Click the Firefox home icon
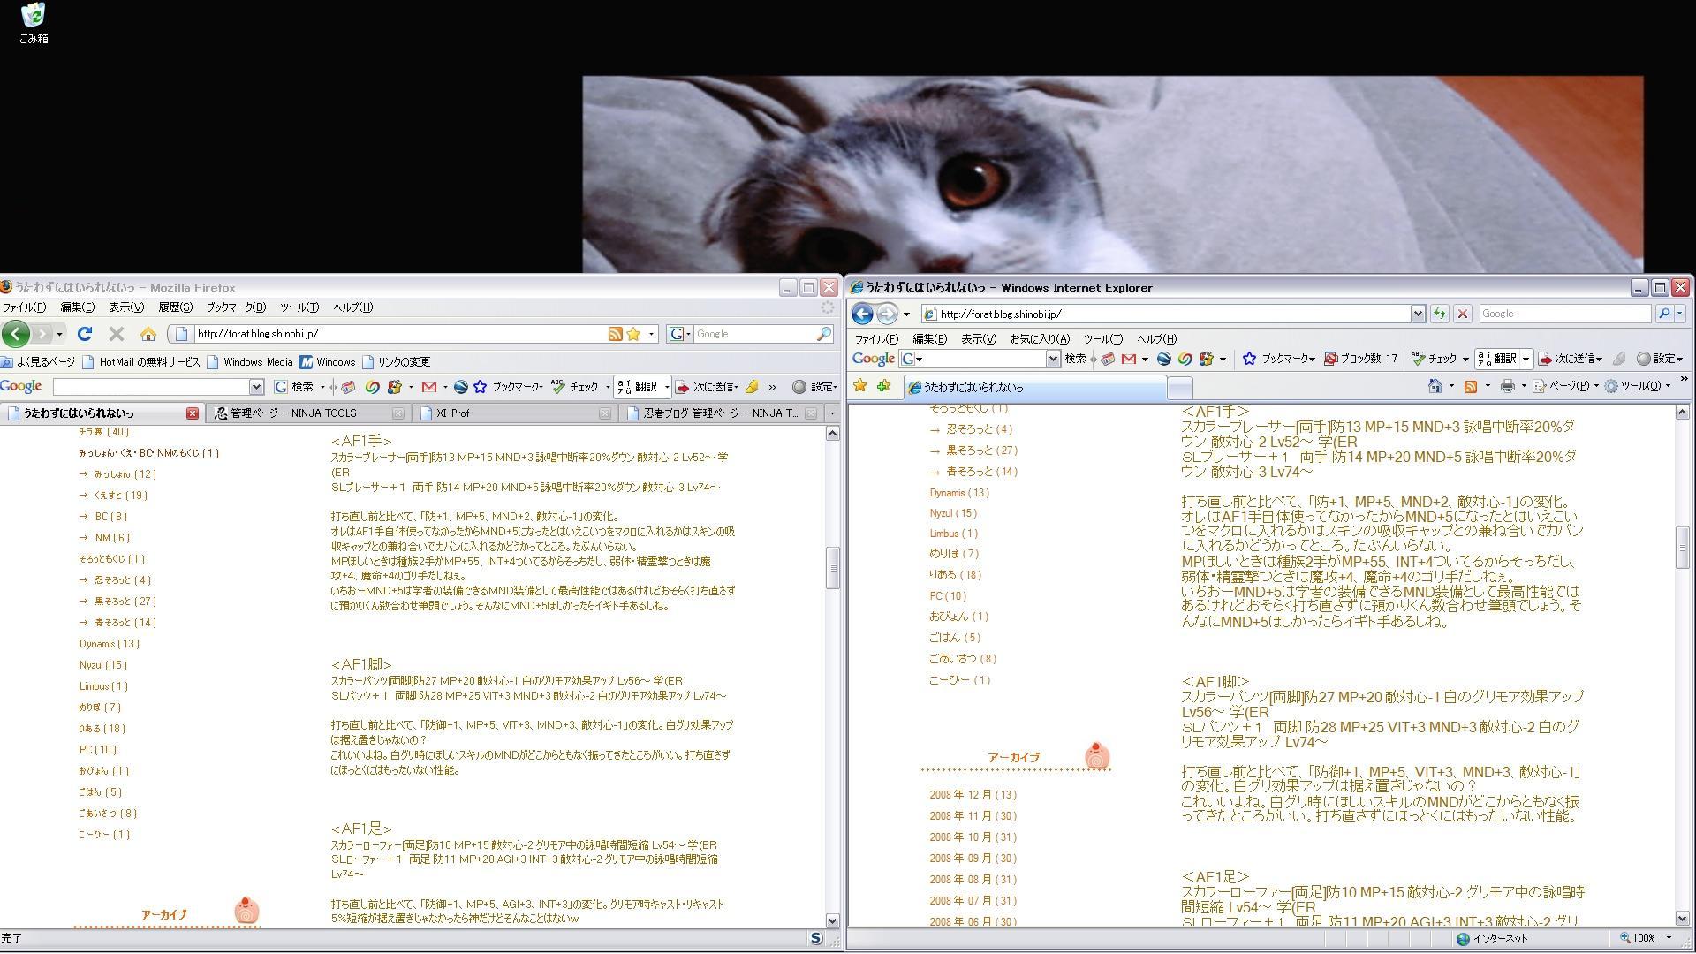This screenshot has height=954, width=1696. (x=148, y=334)
